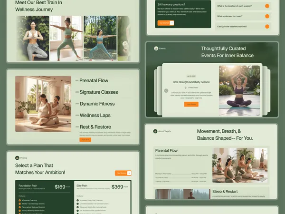285x214 pixels.
Task: Select the Prenatal Flow class item
Action: [x=94, y=80]
